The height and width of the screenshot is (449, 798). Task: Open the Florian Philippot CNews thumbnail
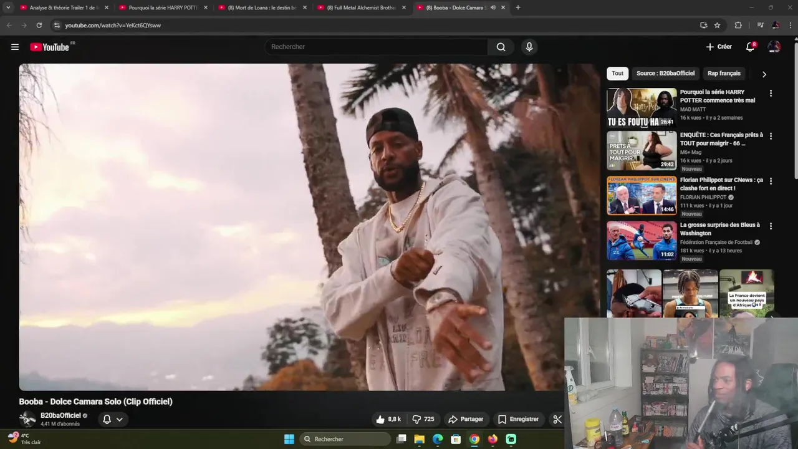click(x=642, y=195)
